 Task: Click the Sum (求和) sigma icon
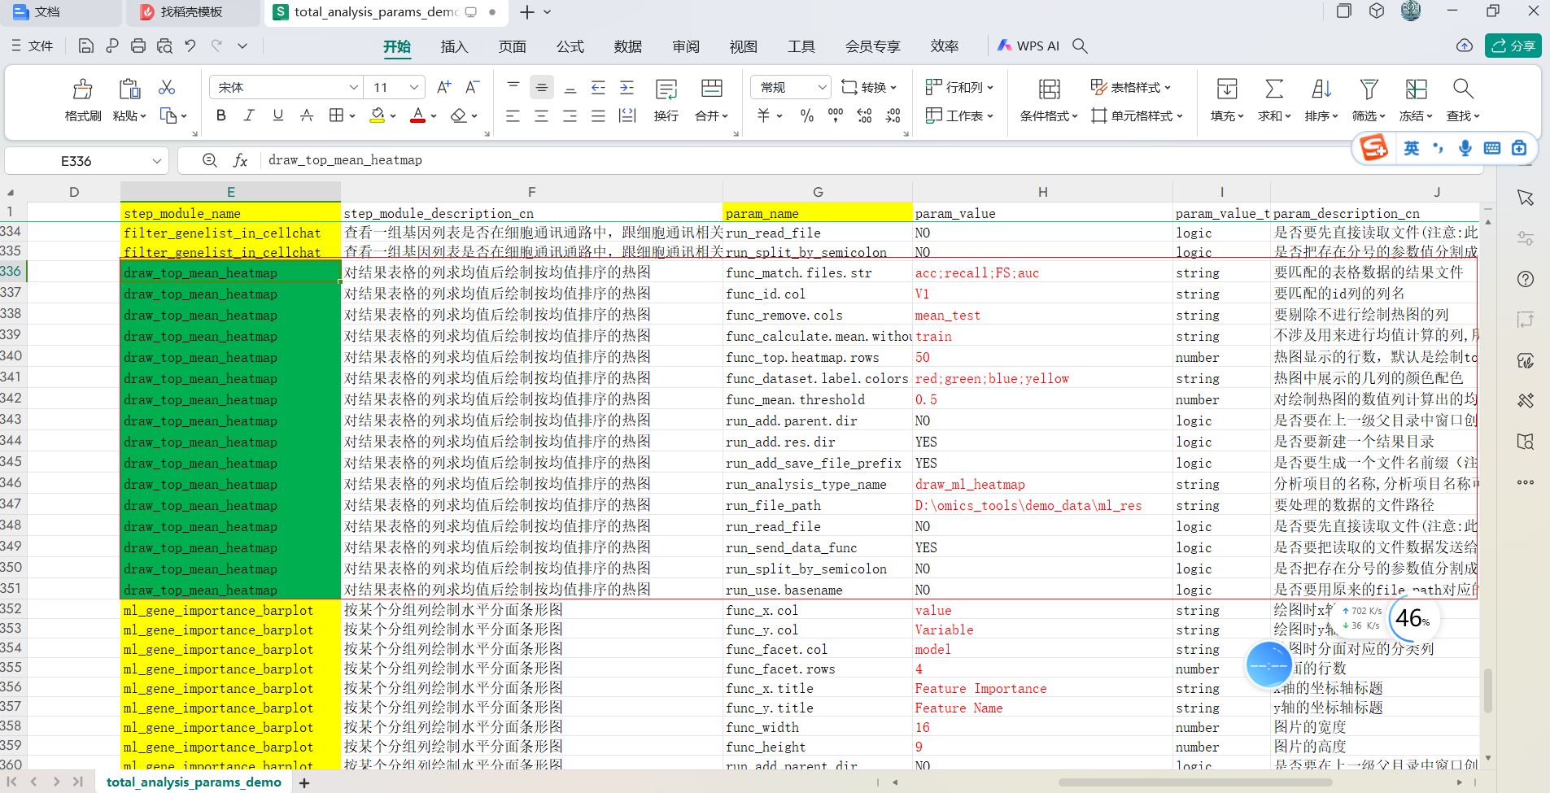tap(1273, 89)
